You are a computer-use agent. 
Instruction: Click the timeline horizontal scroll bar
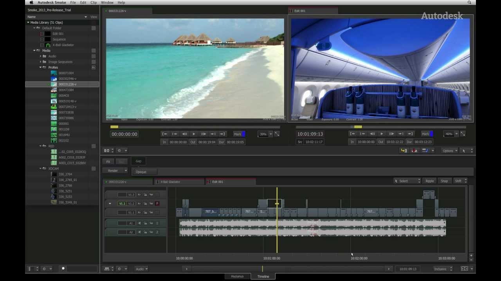(287, 269)
